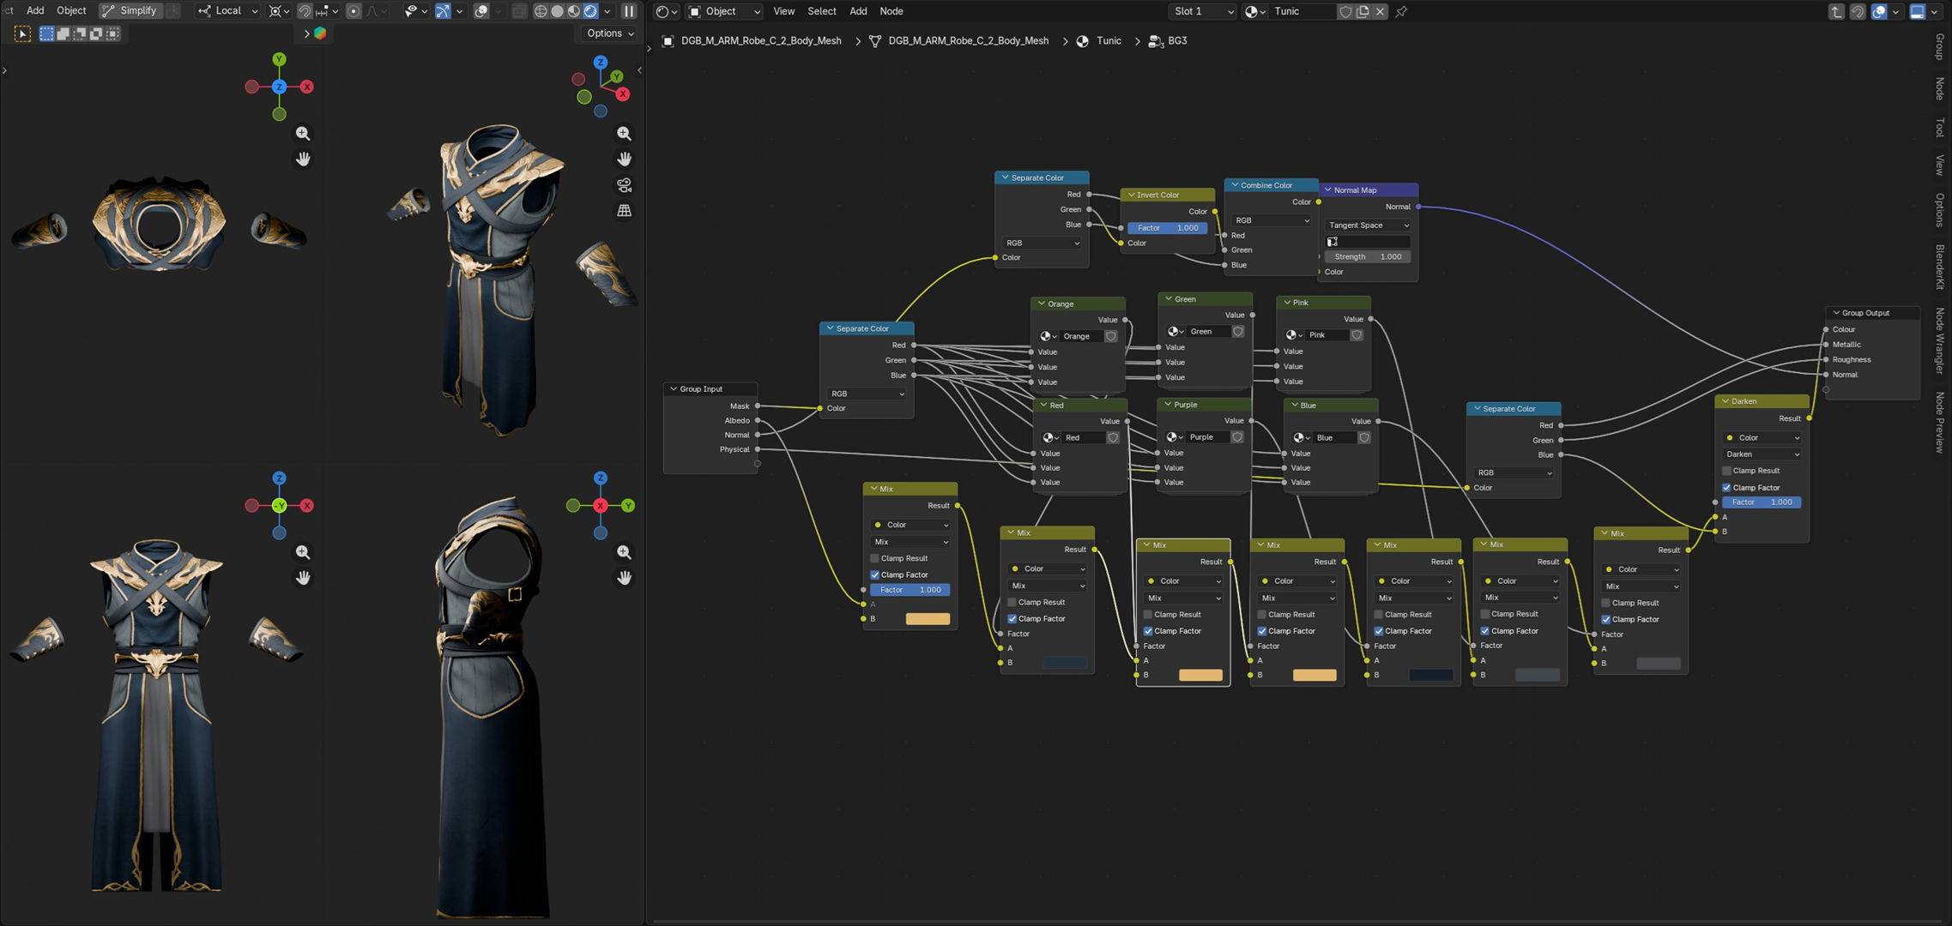Open the Local transform orientation dropdown
This screenshot has height=926, width=1952.
tap(227, 11)
